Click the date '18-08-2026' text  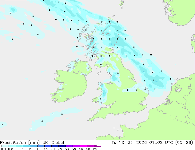[x=133, y=143]
